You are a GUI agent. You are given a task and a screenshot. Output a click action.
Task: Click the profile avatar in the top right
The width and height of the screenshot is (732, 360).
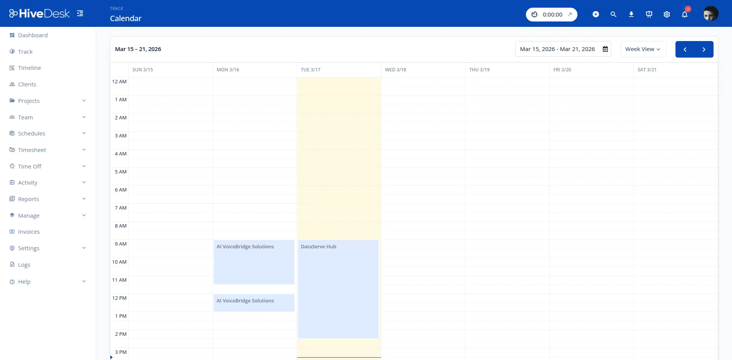click(x=710, y=13)
